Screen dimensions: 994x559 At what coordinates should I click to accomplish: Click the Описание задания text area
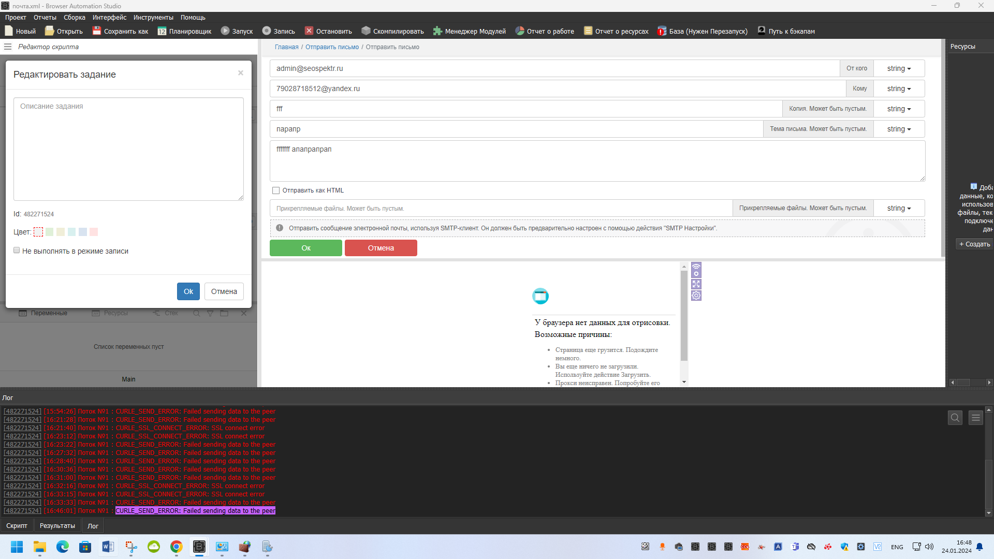pos(128,149)
